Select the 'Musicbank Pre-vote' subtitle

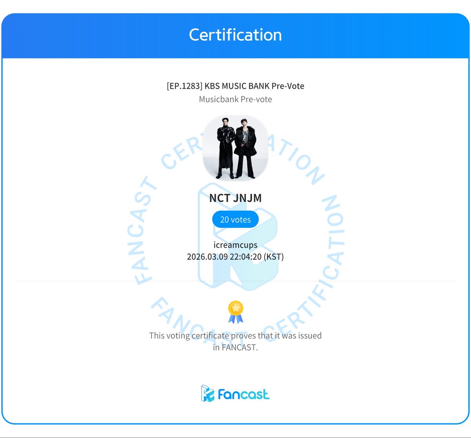(x=235, y=99)
